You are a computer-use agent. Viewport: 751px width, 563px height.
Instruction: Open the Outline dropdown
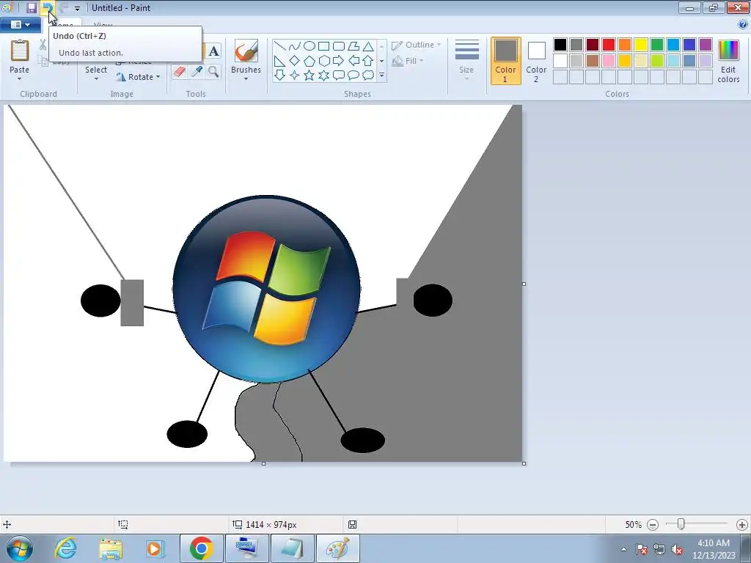tap(417, 45)
